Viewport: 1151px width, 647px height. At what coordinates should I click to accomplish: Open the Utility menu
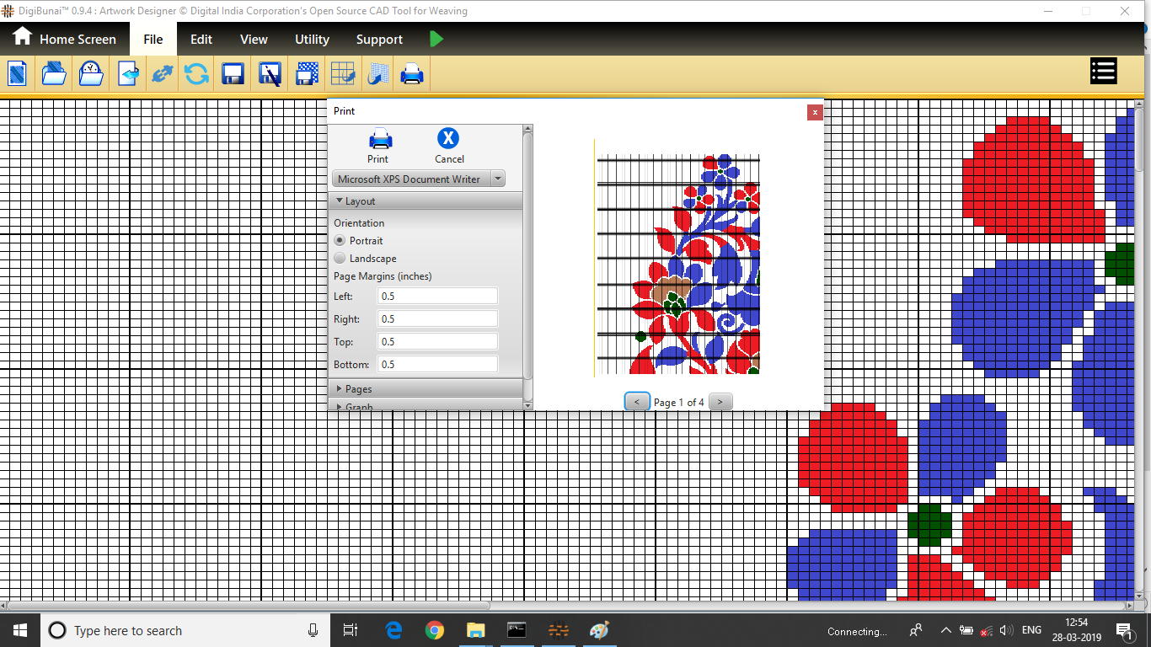(x=312, y=40)
